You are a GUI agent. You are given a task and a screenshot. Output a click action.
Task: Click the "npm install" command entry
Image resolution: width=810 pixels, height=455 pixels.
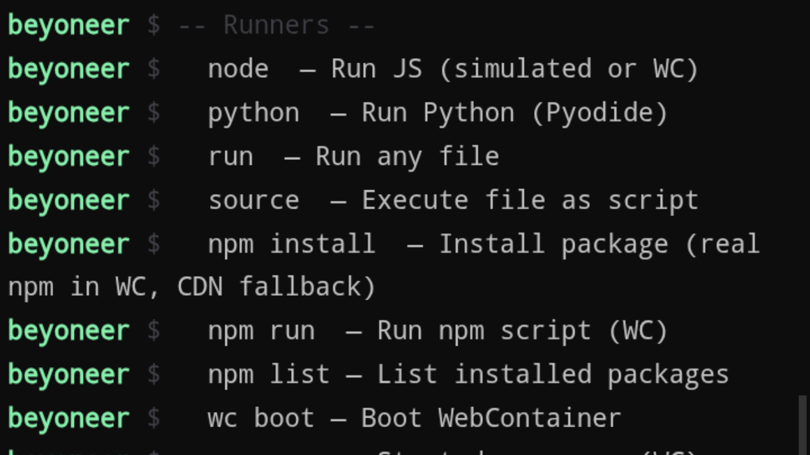291,243
